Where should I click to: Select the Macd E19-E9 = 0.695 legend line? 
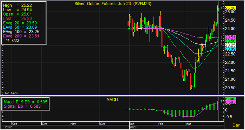coord(25,102)
